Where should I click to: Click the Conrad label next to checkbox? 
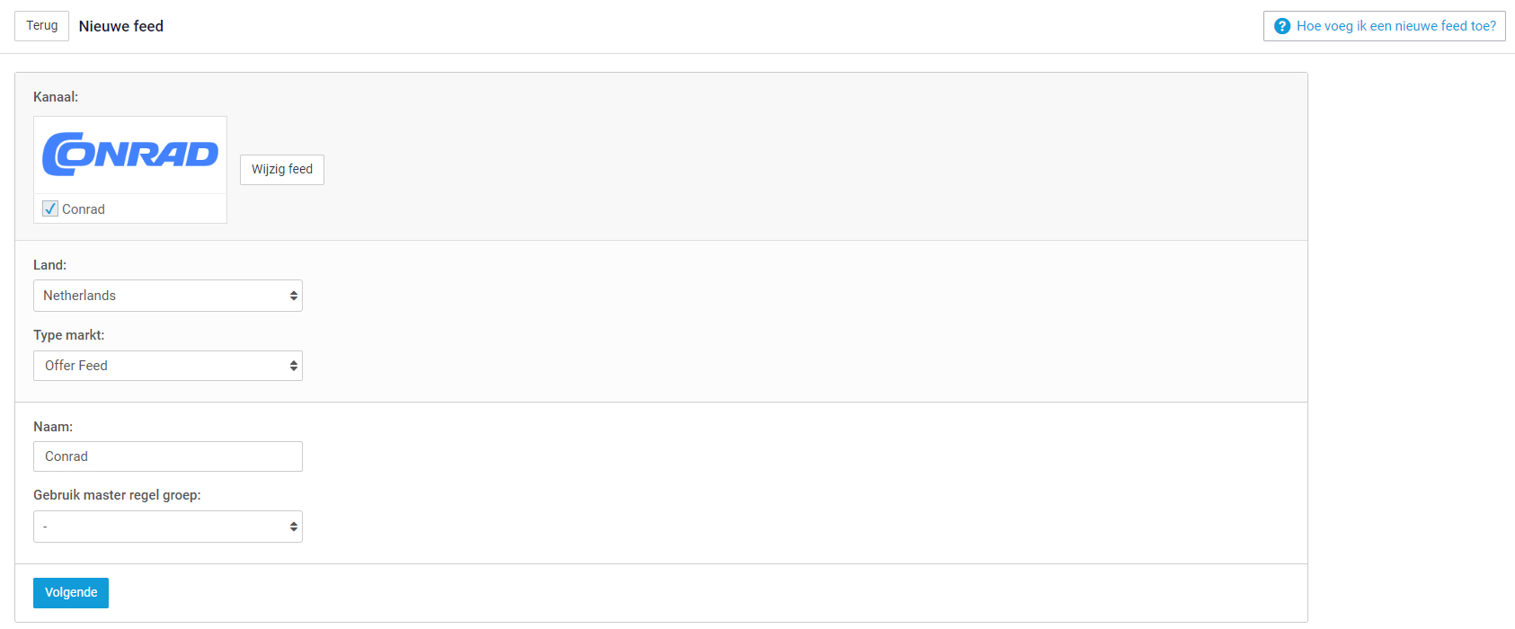pyautogui.click(x=84, y=209)
